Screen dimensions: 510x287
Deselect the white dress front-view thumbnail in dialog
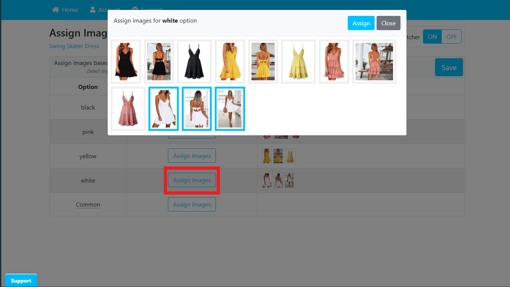164,109
